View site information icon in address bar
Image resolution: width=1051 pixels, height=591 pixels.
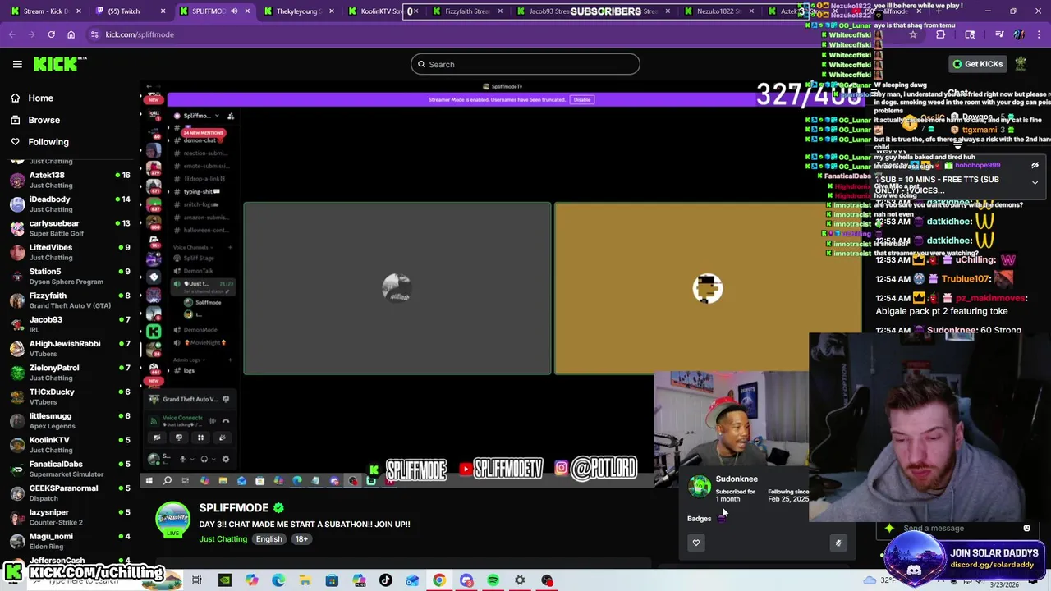(94, 34)
